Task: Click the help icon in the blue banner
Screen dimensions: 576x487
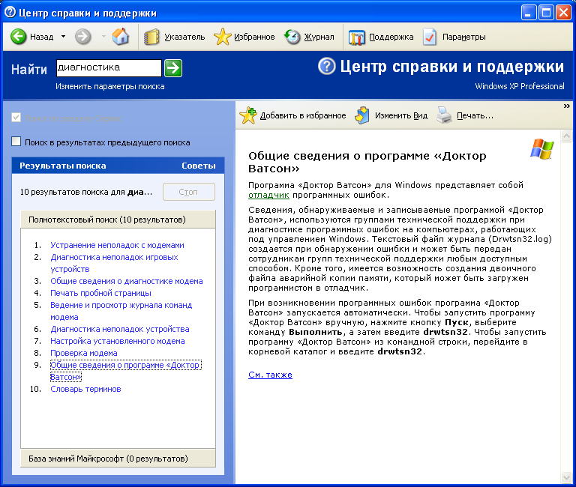Action: (x=327, y=67)
